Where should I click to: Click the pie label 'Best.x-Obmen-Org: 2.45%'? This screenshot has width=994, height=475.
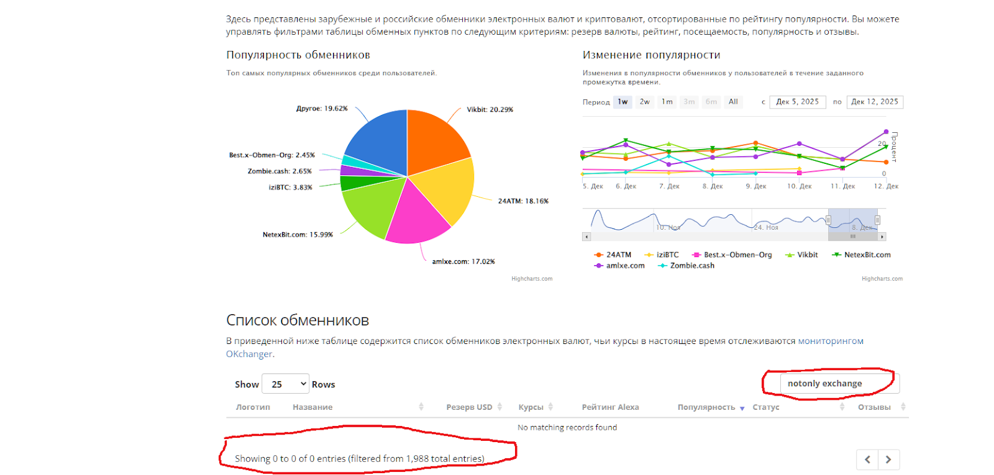tap(272, 155)
